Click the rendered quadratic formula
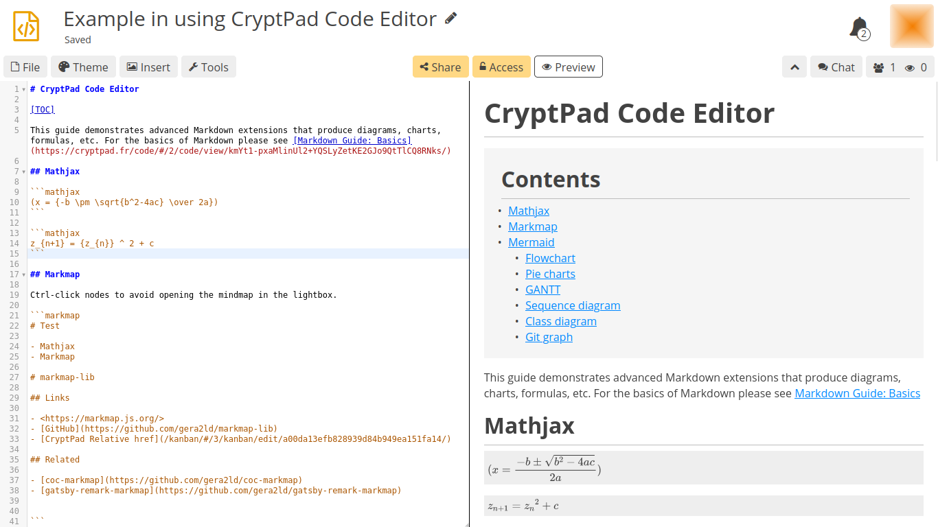 pos(544,468)
